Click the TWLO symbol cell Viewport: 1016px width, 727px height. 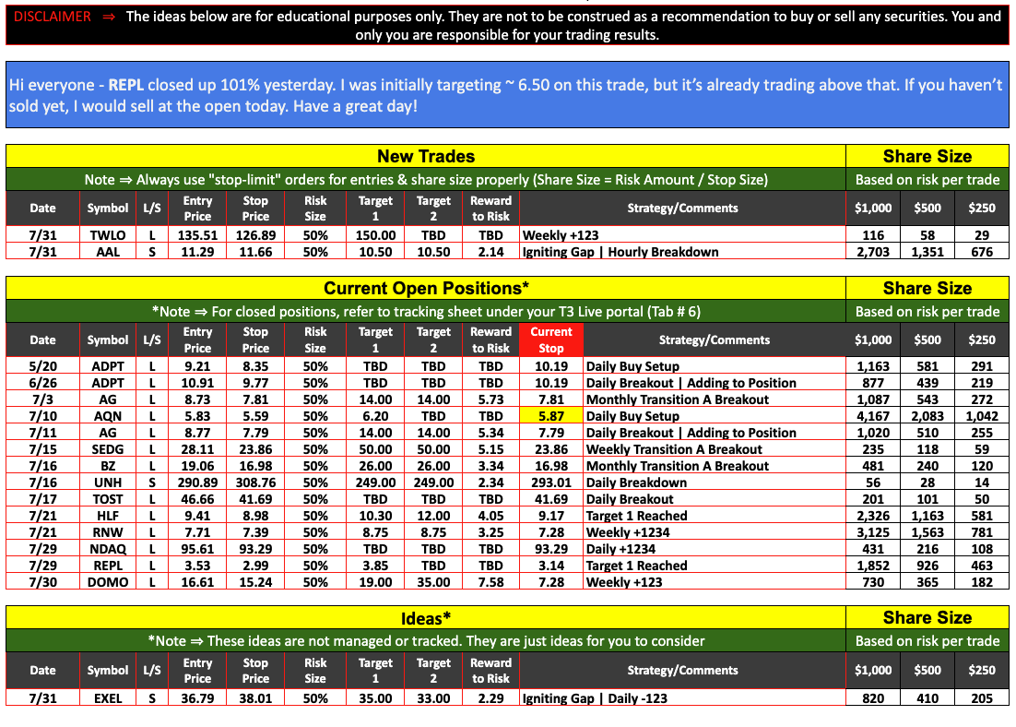pyautogui.click(x=108, y=235)
